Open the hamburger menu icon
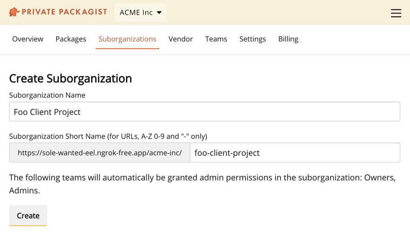Viewport: 410px width, 233px height. click(x=396, y=13)
